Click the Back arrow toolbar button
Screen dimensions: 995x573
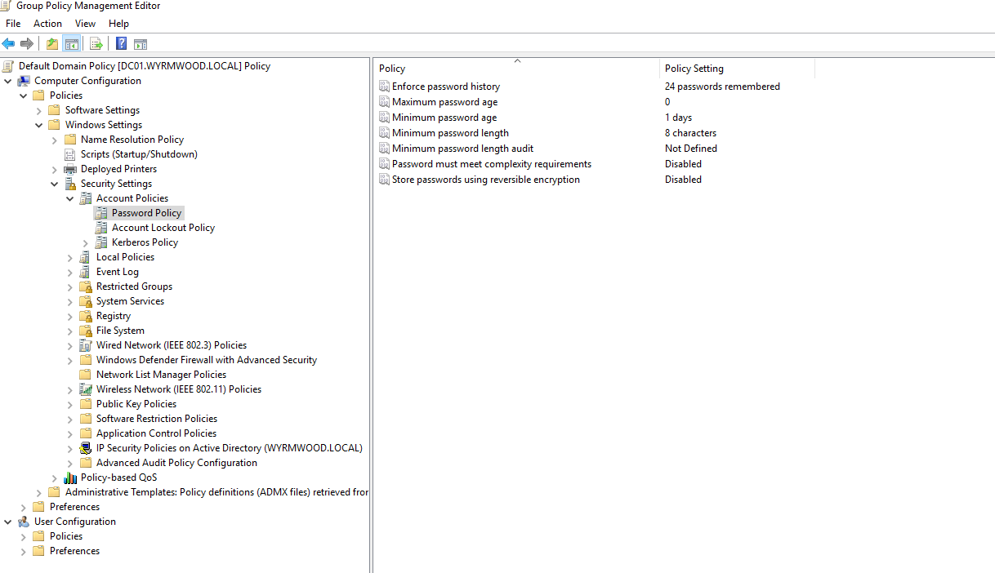[9, 44]
